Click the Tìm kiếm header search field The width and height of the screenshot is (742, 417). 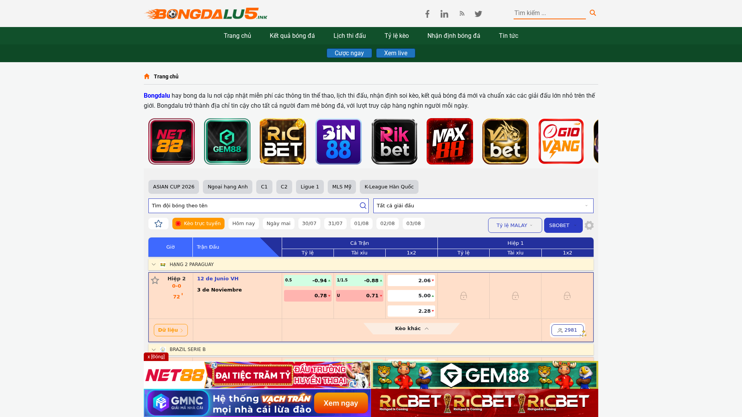550,13
